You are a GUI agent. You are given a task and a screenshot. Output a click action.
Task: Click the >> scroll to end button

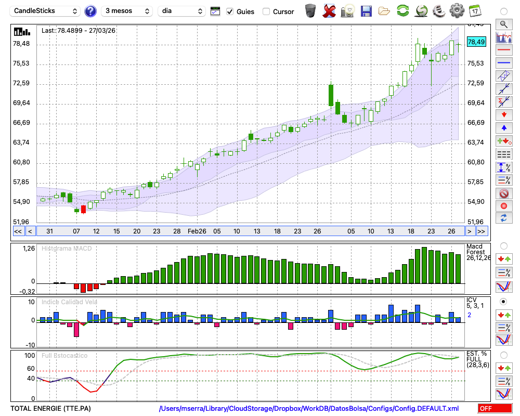point(482,231)
